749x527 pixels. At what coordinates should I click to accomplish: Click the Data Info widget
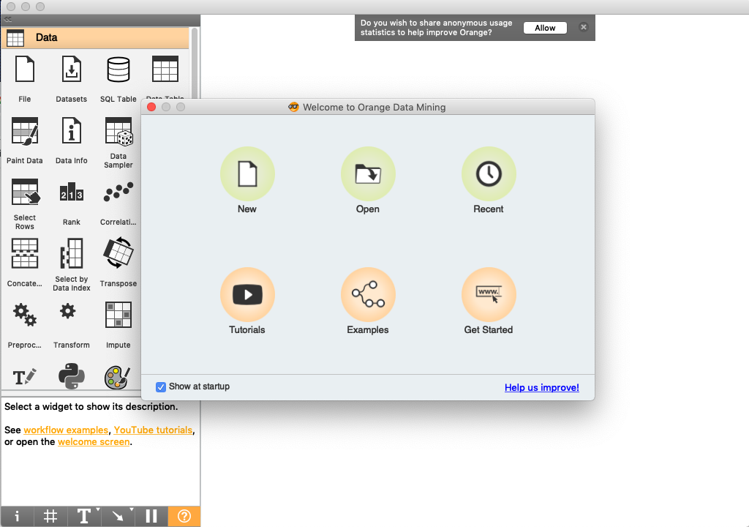tap(71, 132)
